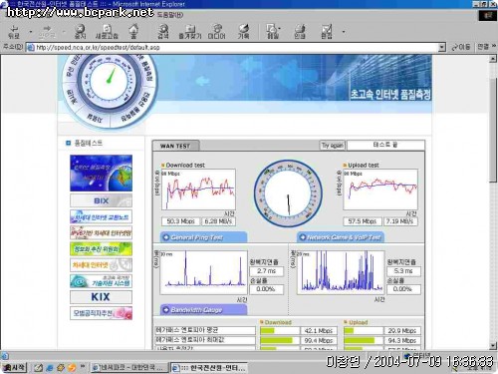Click the 94.3 Mbps green upload bar
This screenshot has height=374, width=498.
(x=360, y=341)
